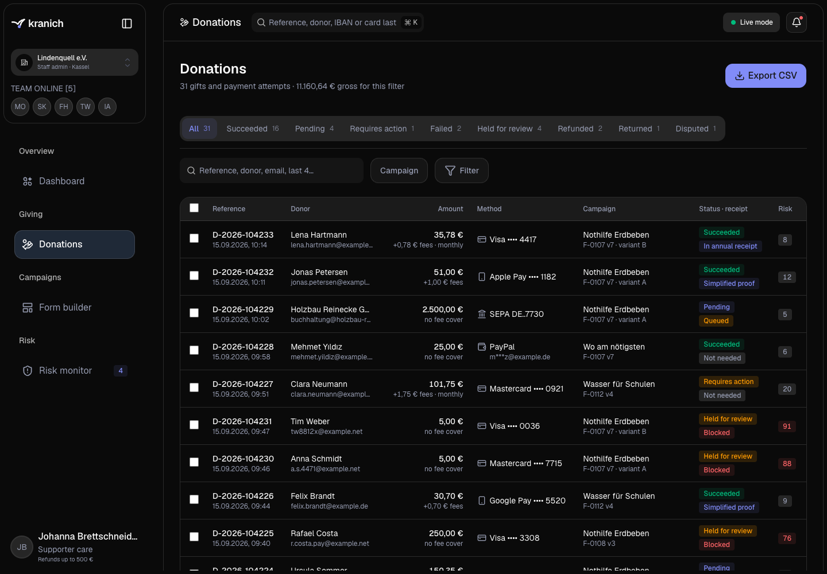
Task: Click team avatar MO
Action: point(20,107)
